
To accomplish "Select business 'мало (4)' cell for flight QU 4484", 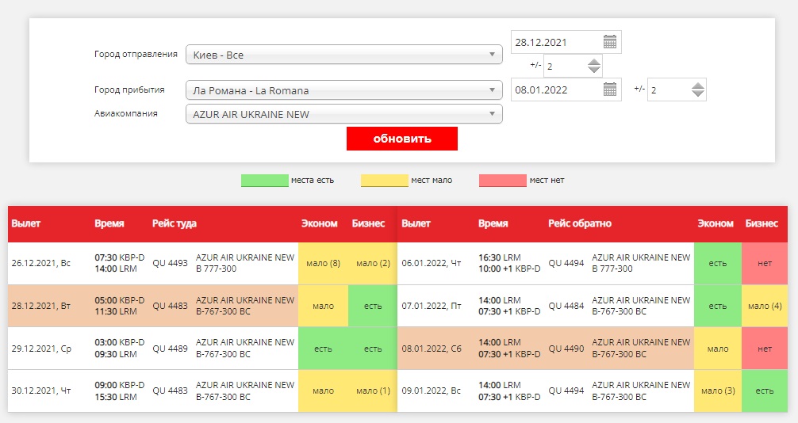I will click(765, 306).
